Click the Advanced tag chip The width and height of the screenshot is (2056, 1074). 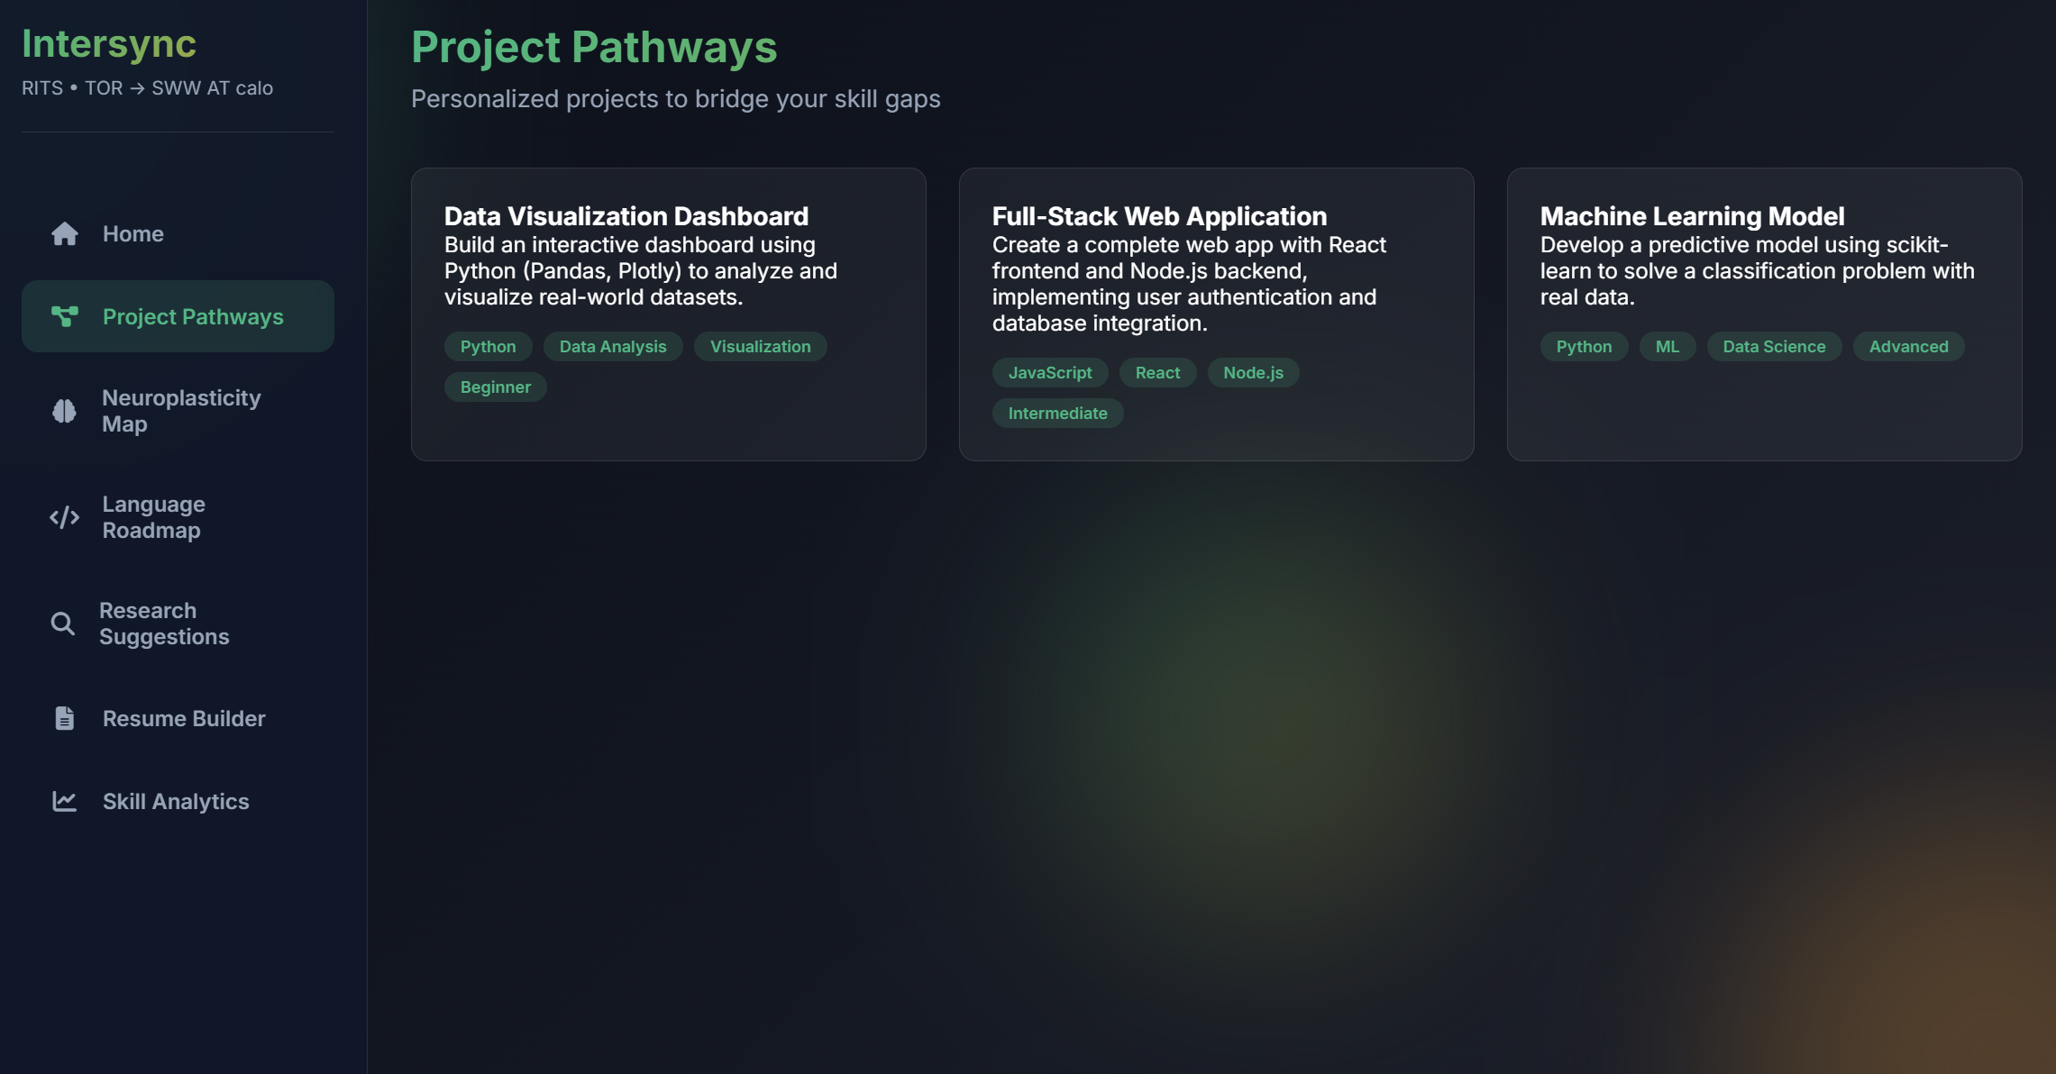1908,347
